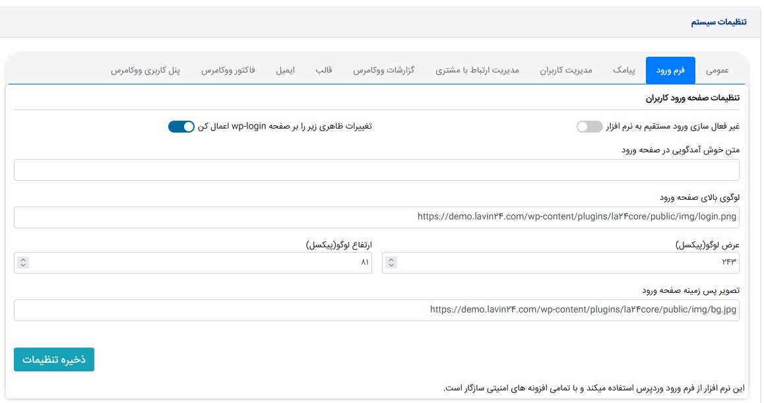Click the logo width spinner arrows
This screenshot has width=764, height=403.
click(391, 263)
